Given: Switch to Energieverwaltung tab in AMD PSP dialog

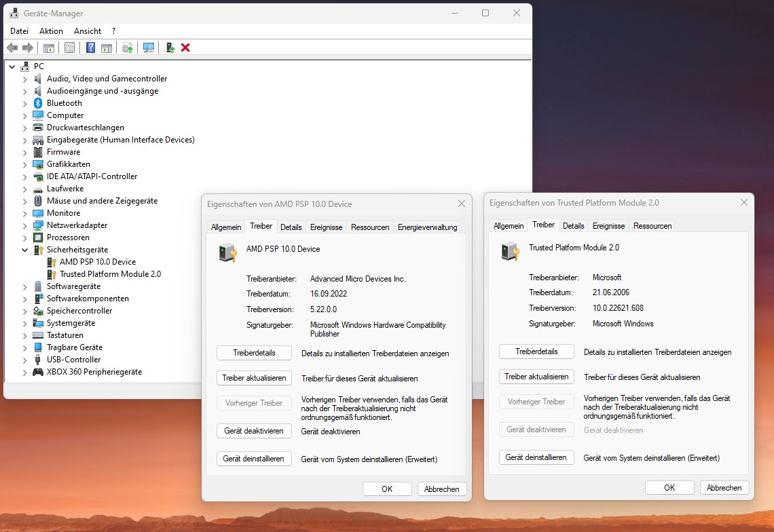Looking at the screenshot, I should pyautogui.click(x=428, y=227).
